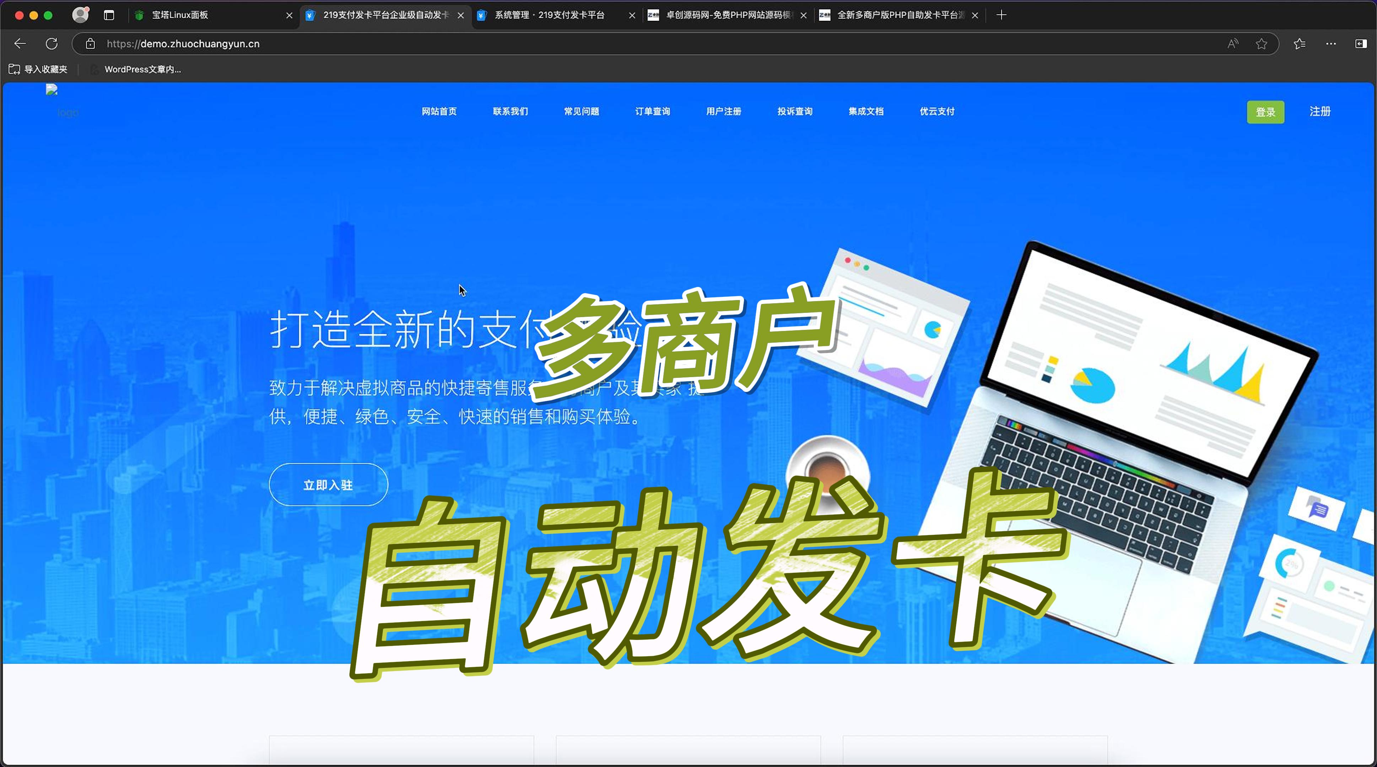The image size is (1377, 767).
Task: Open the Read aloud icon in address bar
Action: [1233, 44]
